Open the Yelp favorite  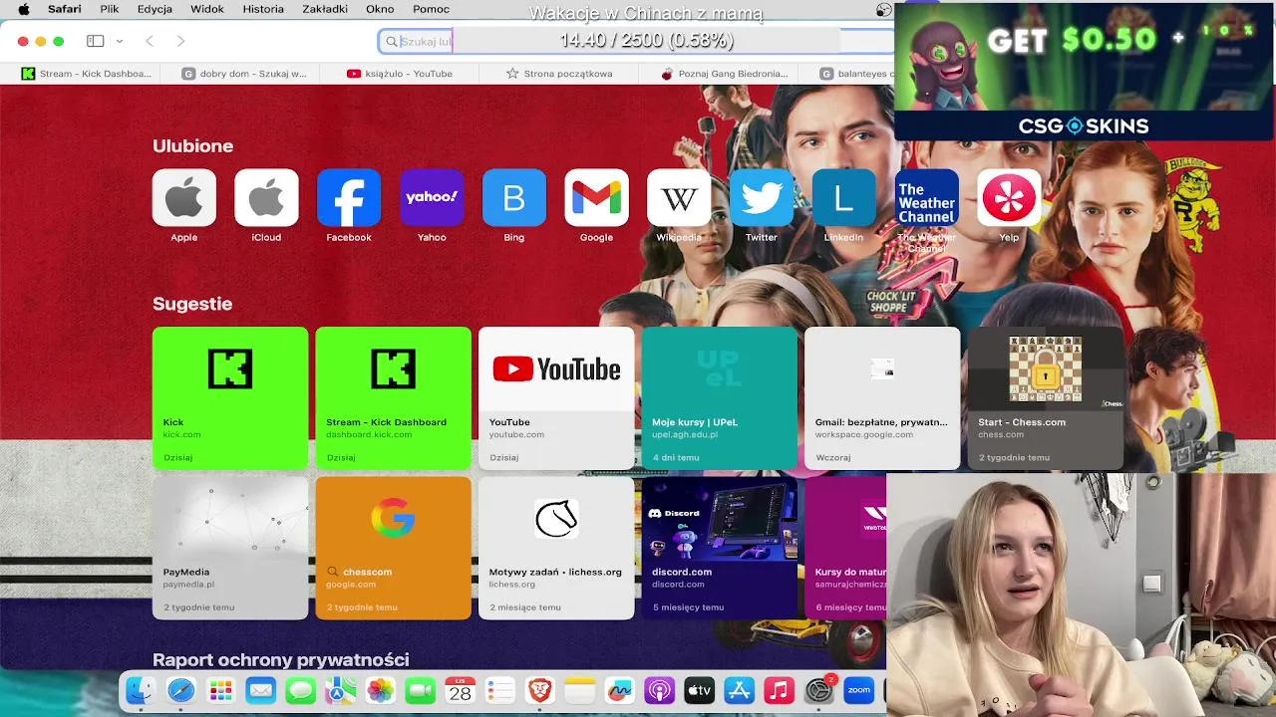pos(1009,197)
